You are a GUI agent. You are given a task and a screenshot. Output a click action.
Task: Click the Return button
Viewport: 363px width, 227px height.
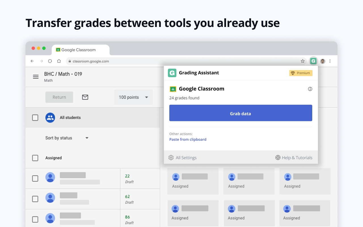(x=59, y=97)
